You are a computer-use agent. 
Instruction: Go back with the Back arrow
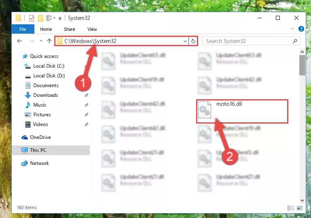coord(19,41)
